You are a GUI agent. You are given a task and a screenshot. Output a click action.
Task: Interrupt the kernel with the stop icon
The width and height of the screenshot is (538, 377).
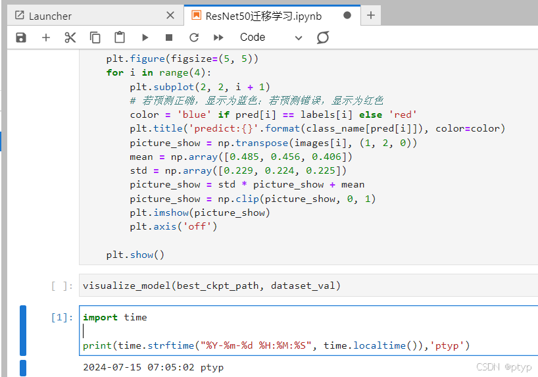(x=169, y=38)
